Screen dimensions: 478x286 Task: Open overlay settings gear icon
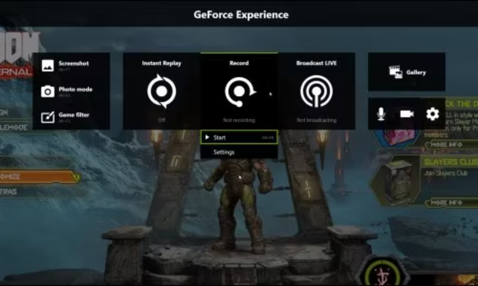(432, 114)
